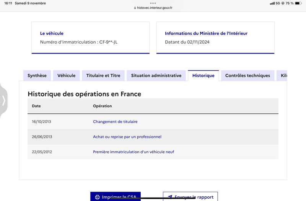Tap the cellular signal bars icon
Viewport: 306px width, 201px height.
[x=272, y=3]
